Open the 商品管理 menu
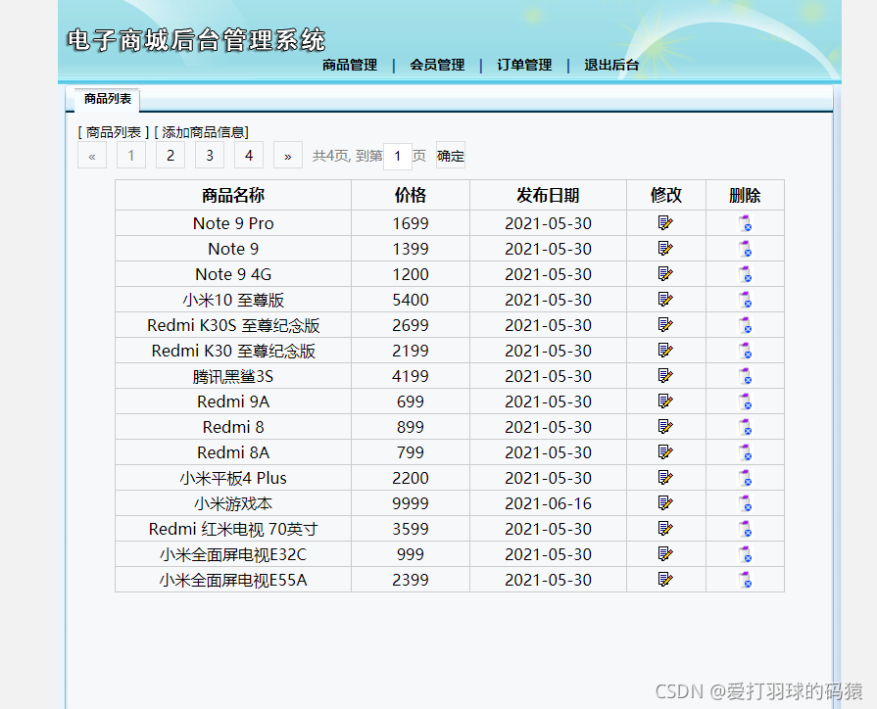877x709 pixels. click(x=350, y=66)
